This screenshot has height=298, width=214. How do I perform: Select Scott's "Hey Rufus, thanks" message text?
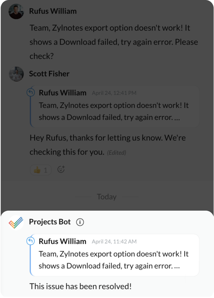tap(108, 138)
